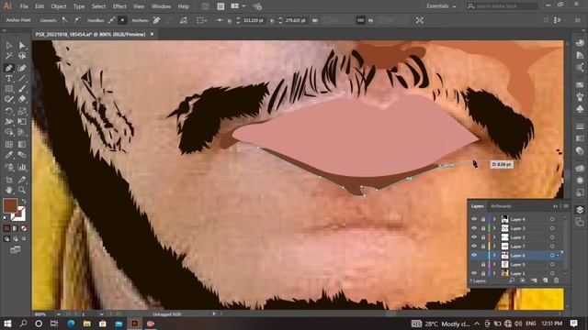The width and height of the screenshot is (588, 330).
Task: Click the Layers panel icon in right dock
Action: coord(580,210)
